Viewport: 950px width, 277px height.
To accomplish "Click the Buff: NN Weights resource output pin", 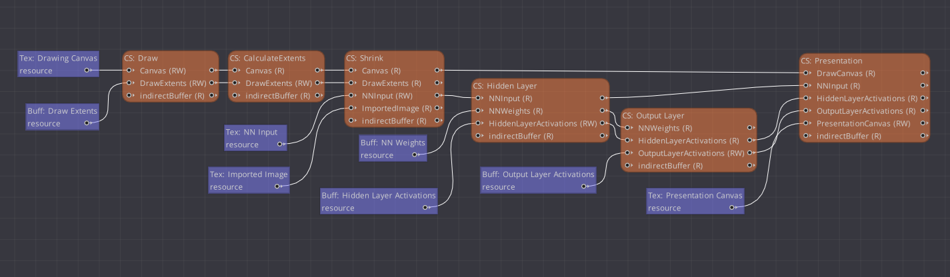I will tap(415, 155).
